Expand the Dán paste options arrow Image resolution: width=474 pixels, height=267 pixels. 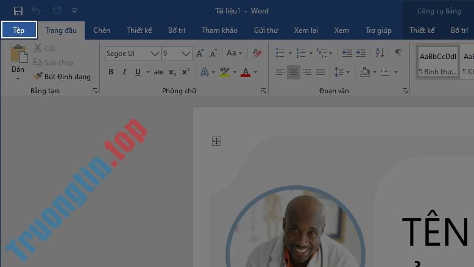[18, 79]
